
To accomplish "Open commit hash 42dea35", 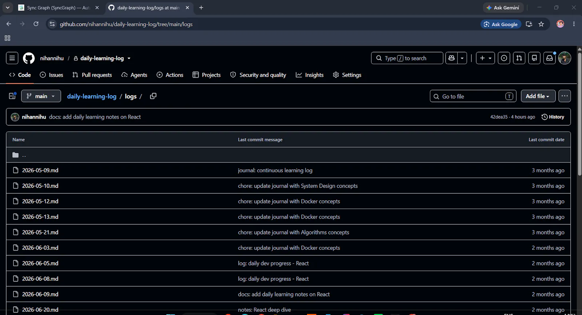I will click(x=499, y=117).
